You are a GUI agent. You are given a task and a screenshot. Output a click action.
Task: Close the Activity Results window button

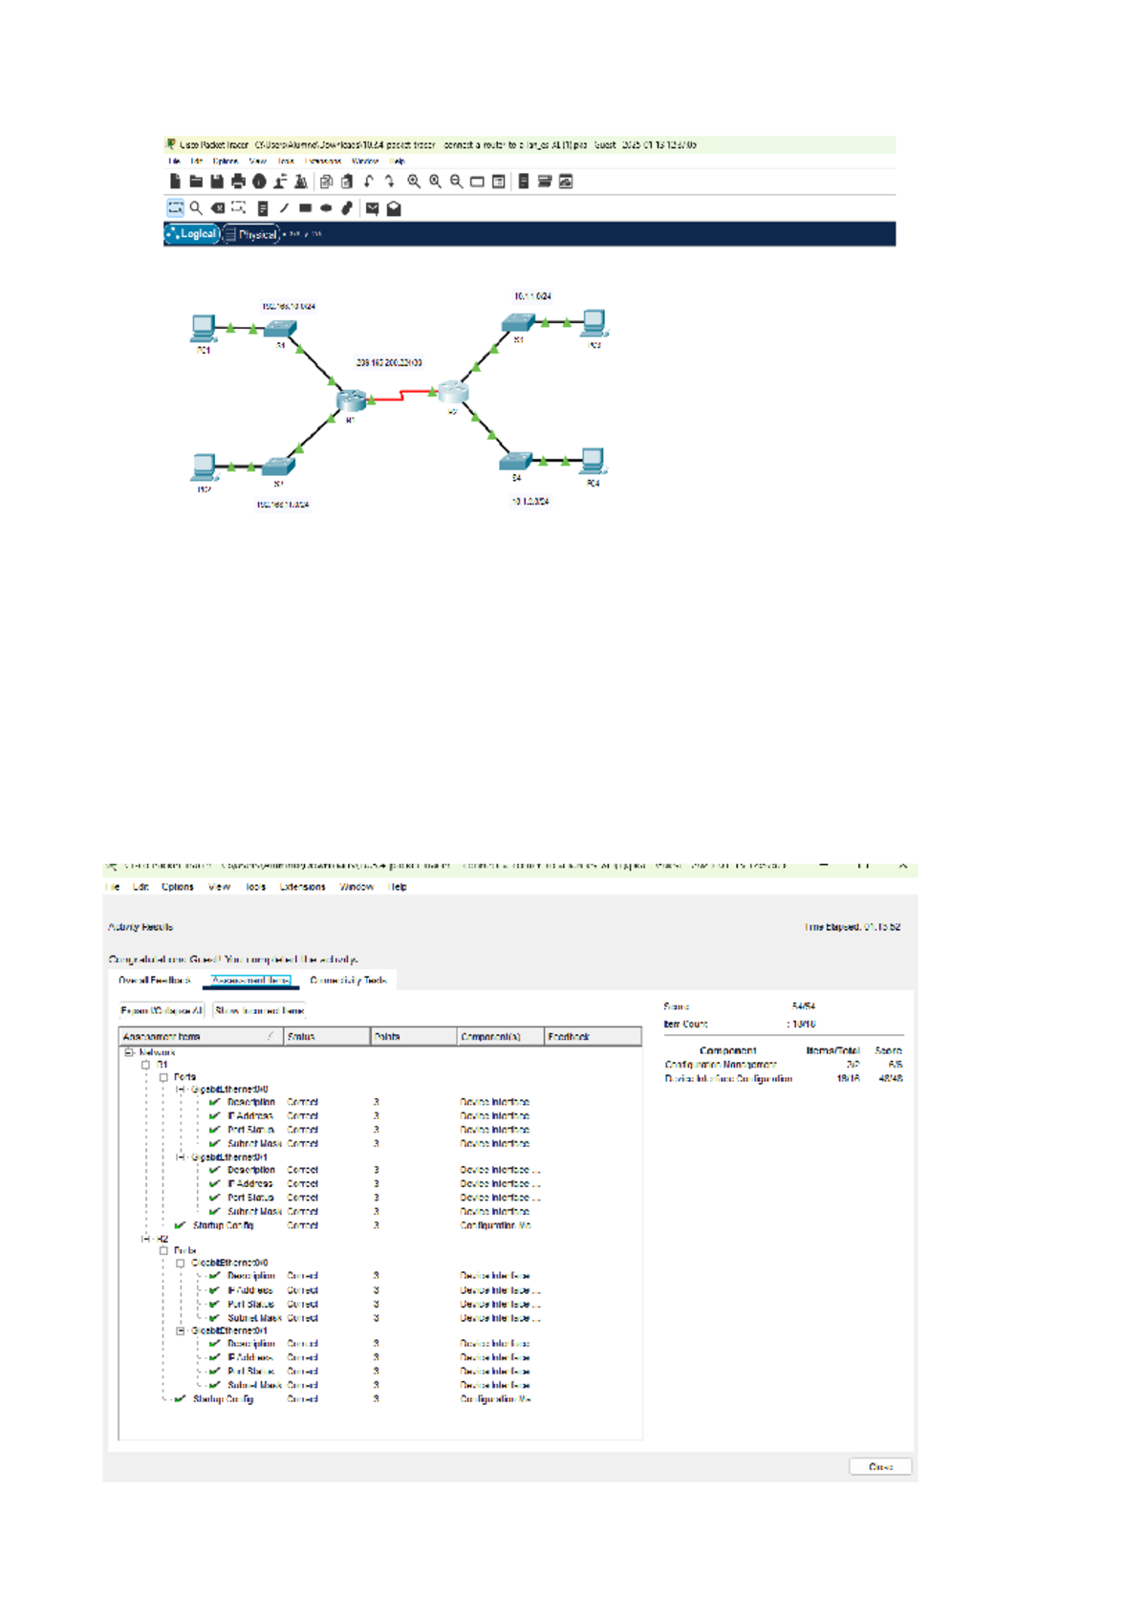(x=880, y=1466)
